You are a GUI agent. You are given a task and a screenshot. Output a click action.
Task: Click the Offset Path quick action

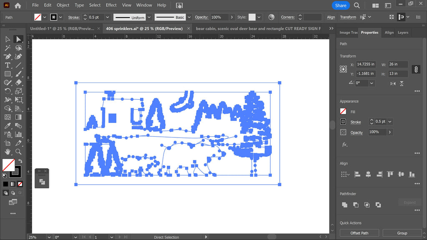359,233
